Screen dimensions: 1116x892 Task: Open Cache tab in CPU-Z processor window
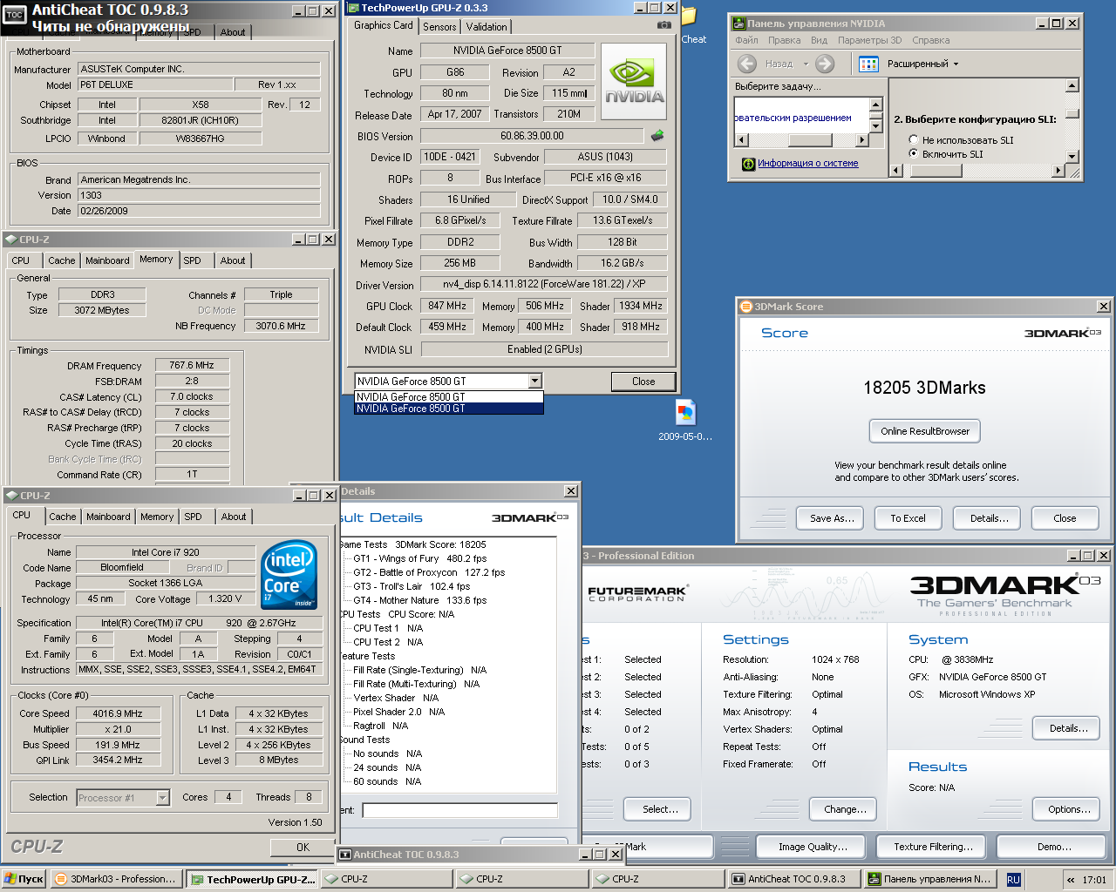point(62,517)
